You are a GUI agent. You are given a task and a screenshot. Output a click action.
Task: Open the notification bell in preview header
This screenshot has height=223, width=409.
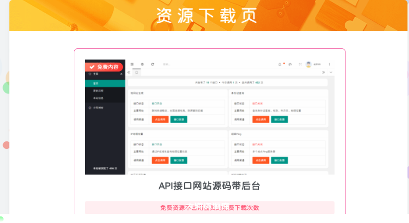280,64
